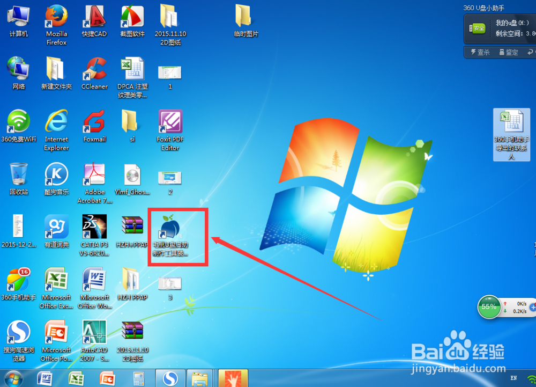536x387 pixels.
Task: Select the CATIA P3 V5-6R20 shortcut
Action: point(94,236)
